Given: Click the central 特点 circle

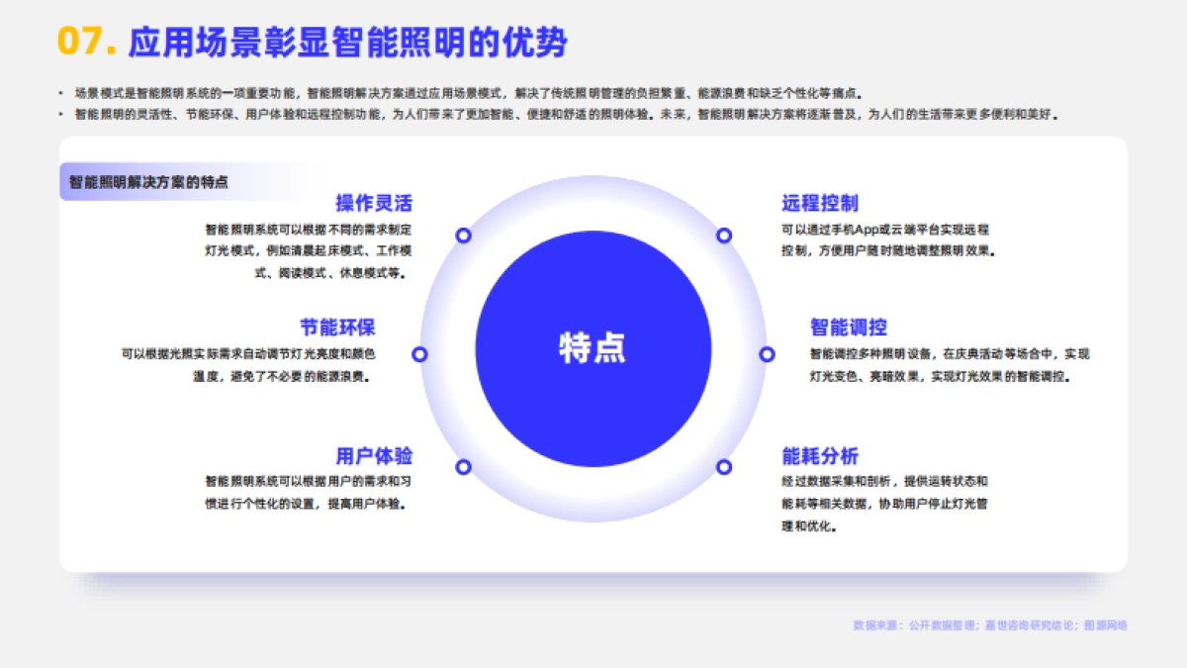Looking at the screenshot, I should click(x=593, y=350).
